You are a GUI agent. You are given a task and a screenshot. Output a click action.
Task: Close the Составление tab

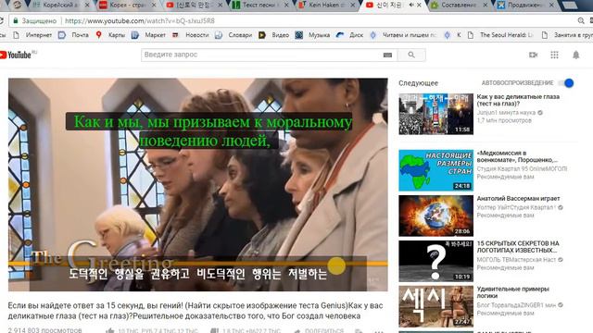[486, 5]
